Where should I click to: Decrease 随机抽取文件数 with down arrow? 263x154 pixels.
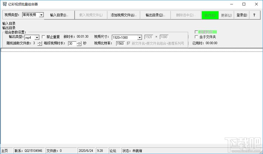pos(40,44)
